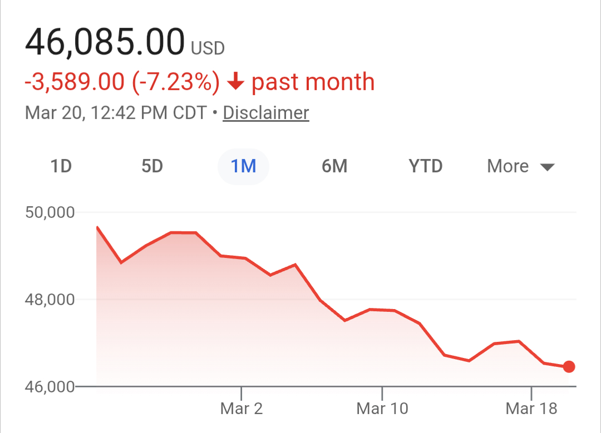Switch to the 1D time range
The image size is (601, 433).
[61, 166]
